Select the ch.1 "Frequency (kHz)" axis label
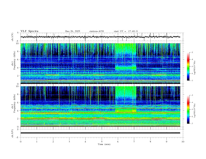The height and width of the screenshot is (159, 206). (x=15, y=60)
